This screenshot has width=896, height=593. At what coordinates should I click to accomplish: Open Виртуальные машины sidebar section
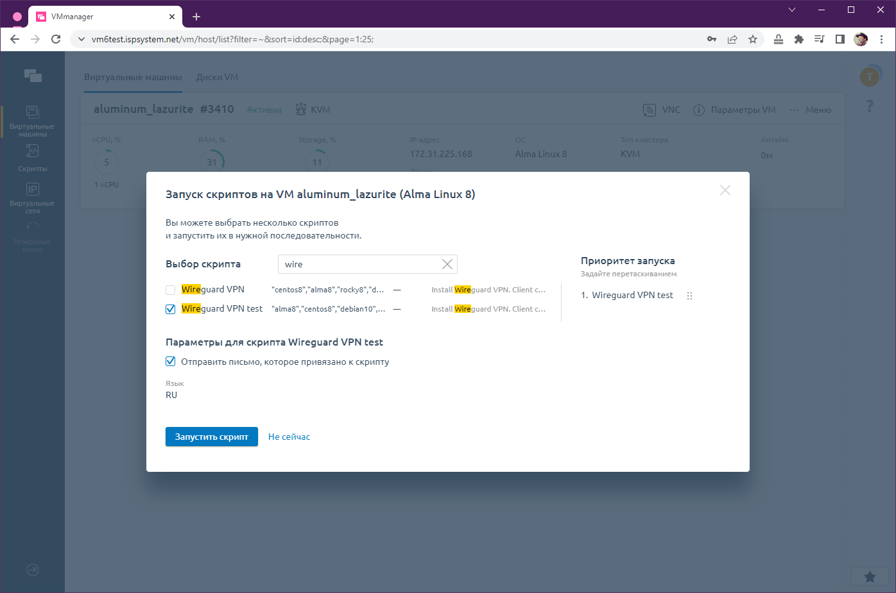tap(32, 122)
